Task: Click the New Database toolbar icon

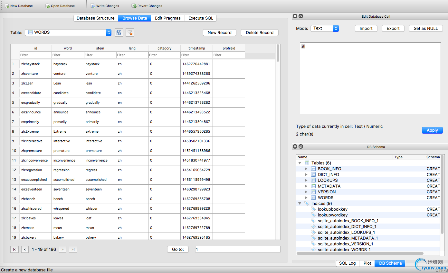Action: [x=7, y=6]
